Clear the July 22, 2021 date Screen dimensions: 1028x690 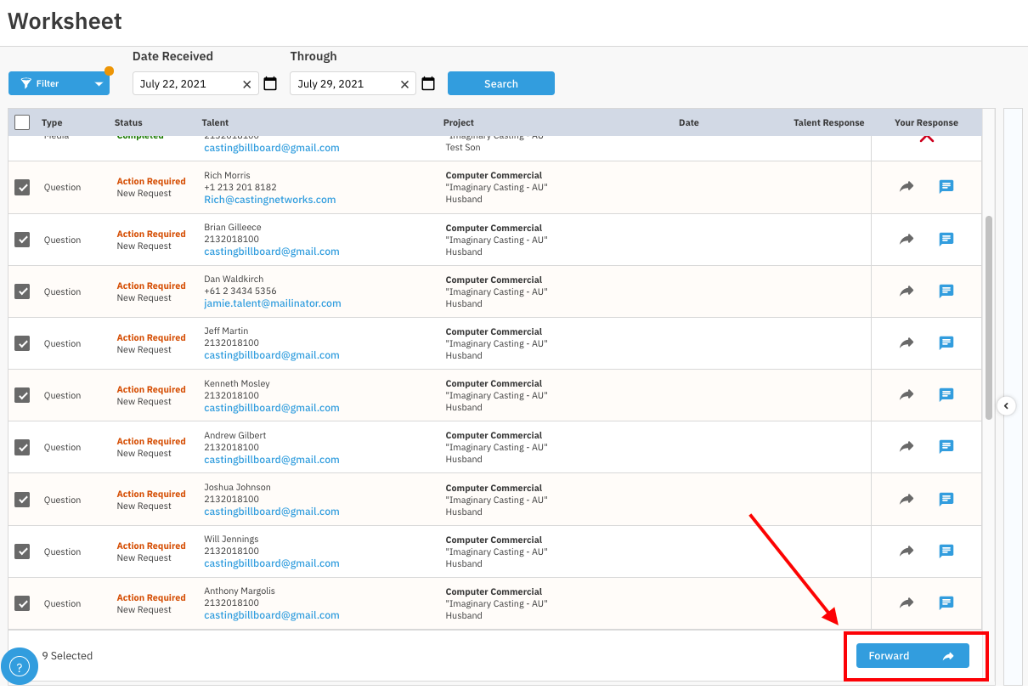coord(247,84)
